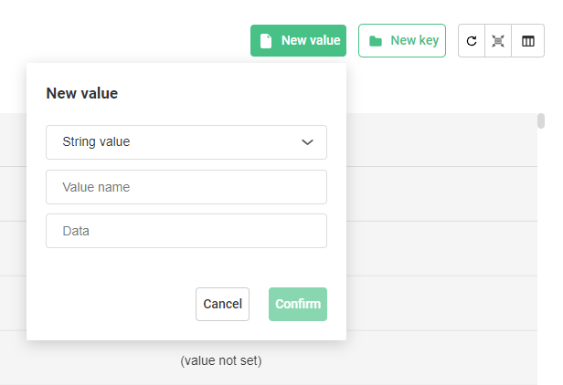Create a New key

tap(402, 41)
